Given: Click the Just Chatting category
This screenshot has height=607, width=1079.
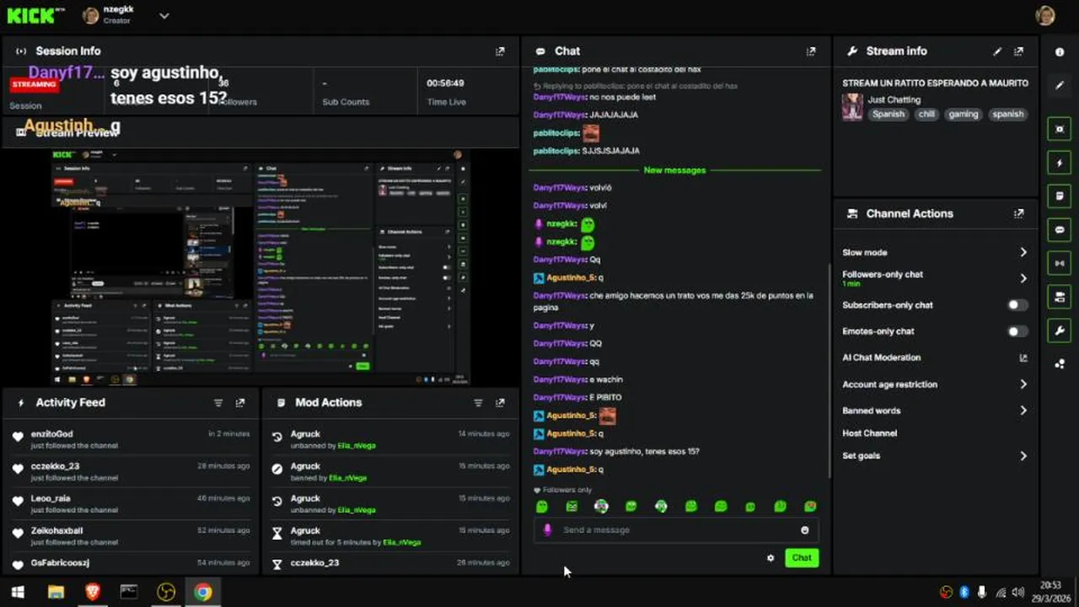Looking at the screenshot, I should pos(894,99).
